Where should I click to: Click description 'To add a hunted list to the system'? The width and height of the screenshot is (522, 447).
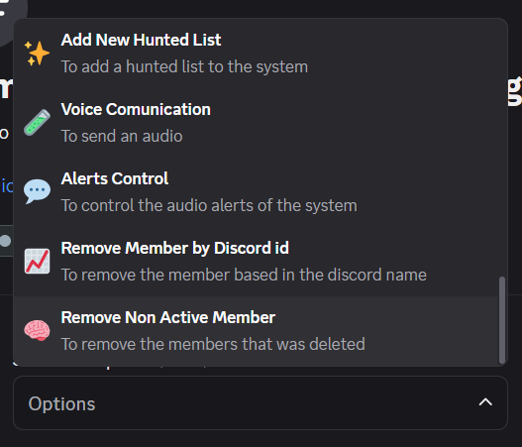click(184, 66)
